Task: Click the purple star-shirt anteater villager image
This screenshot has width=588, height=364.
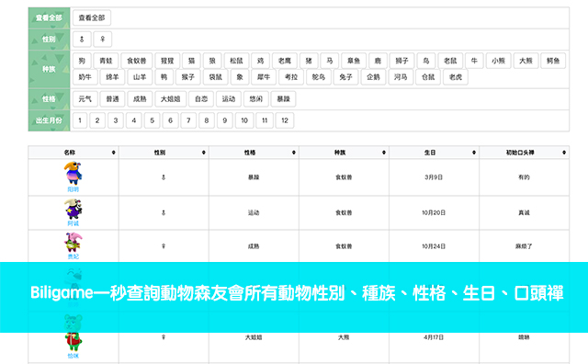Action: click(73, 209)
